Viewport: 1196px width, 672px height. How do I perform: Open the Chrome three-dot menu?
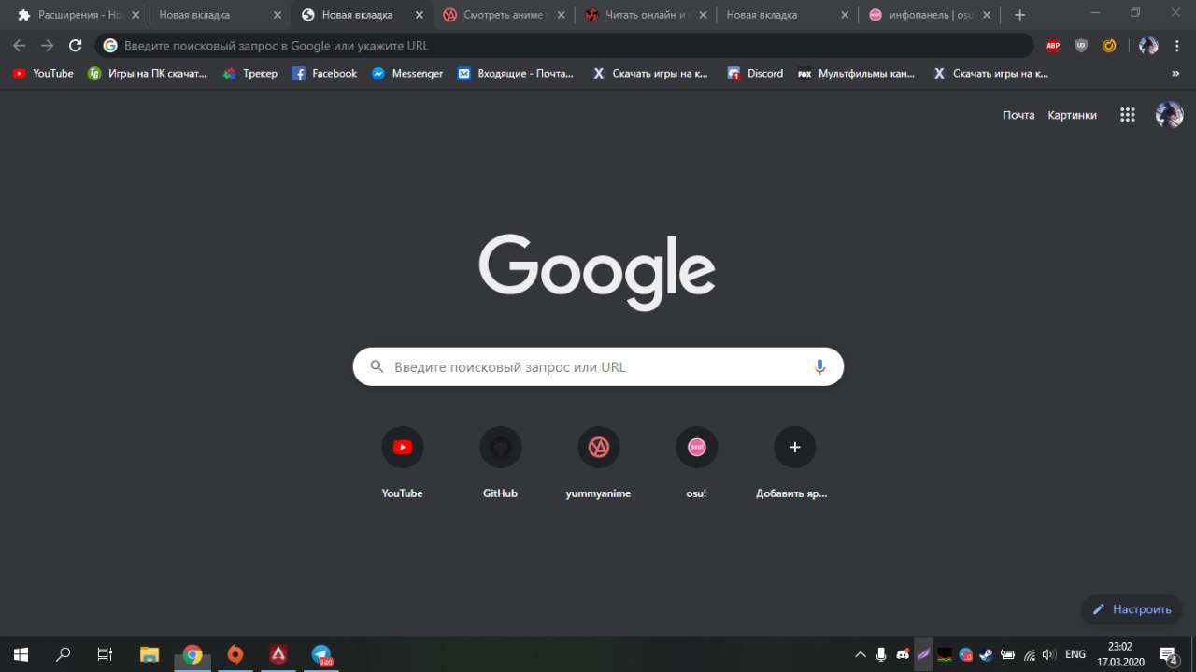point(1177,46)
